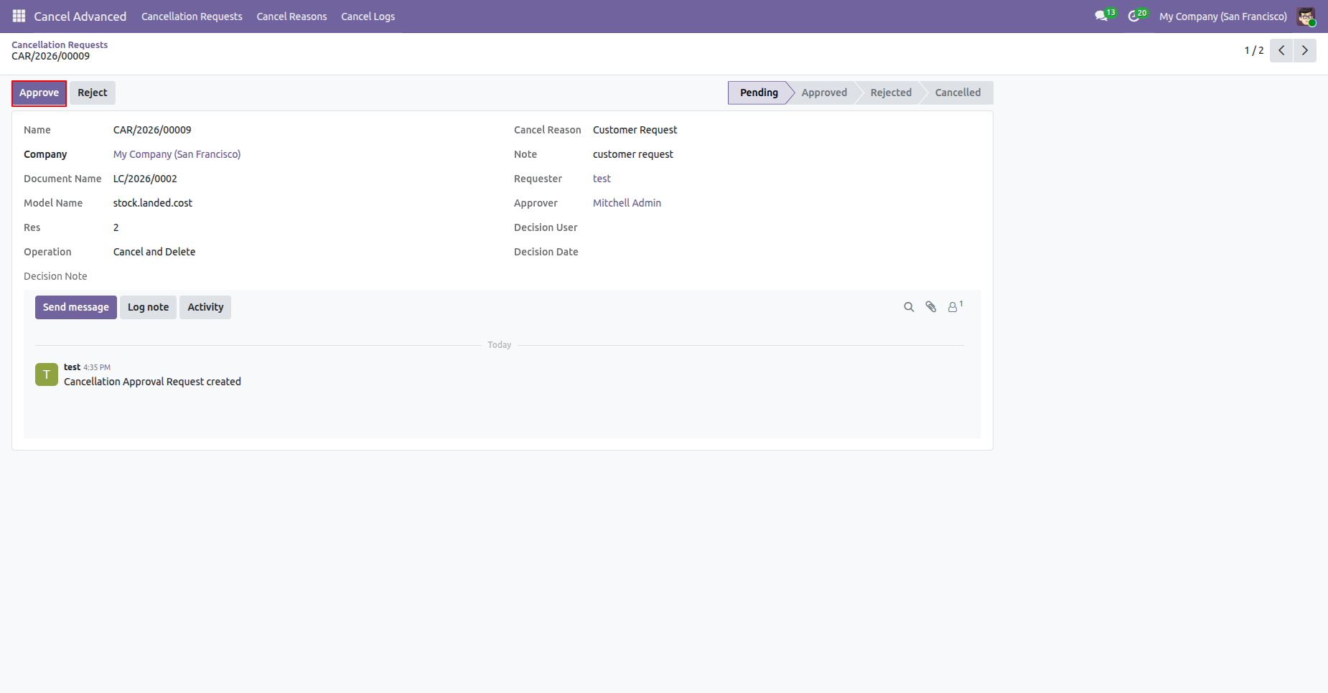Viewport: 1328px width, 693px height.
Task: Click Name value CAR/2026/00009
Action: pyautogui.click(x=152, y=130)
